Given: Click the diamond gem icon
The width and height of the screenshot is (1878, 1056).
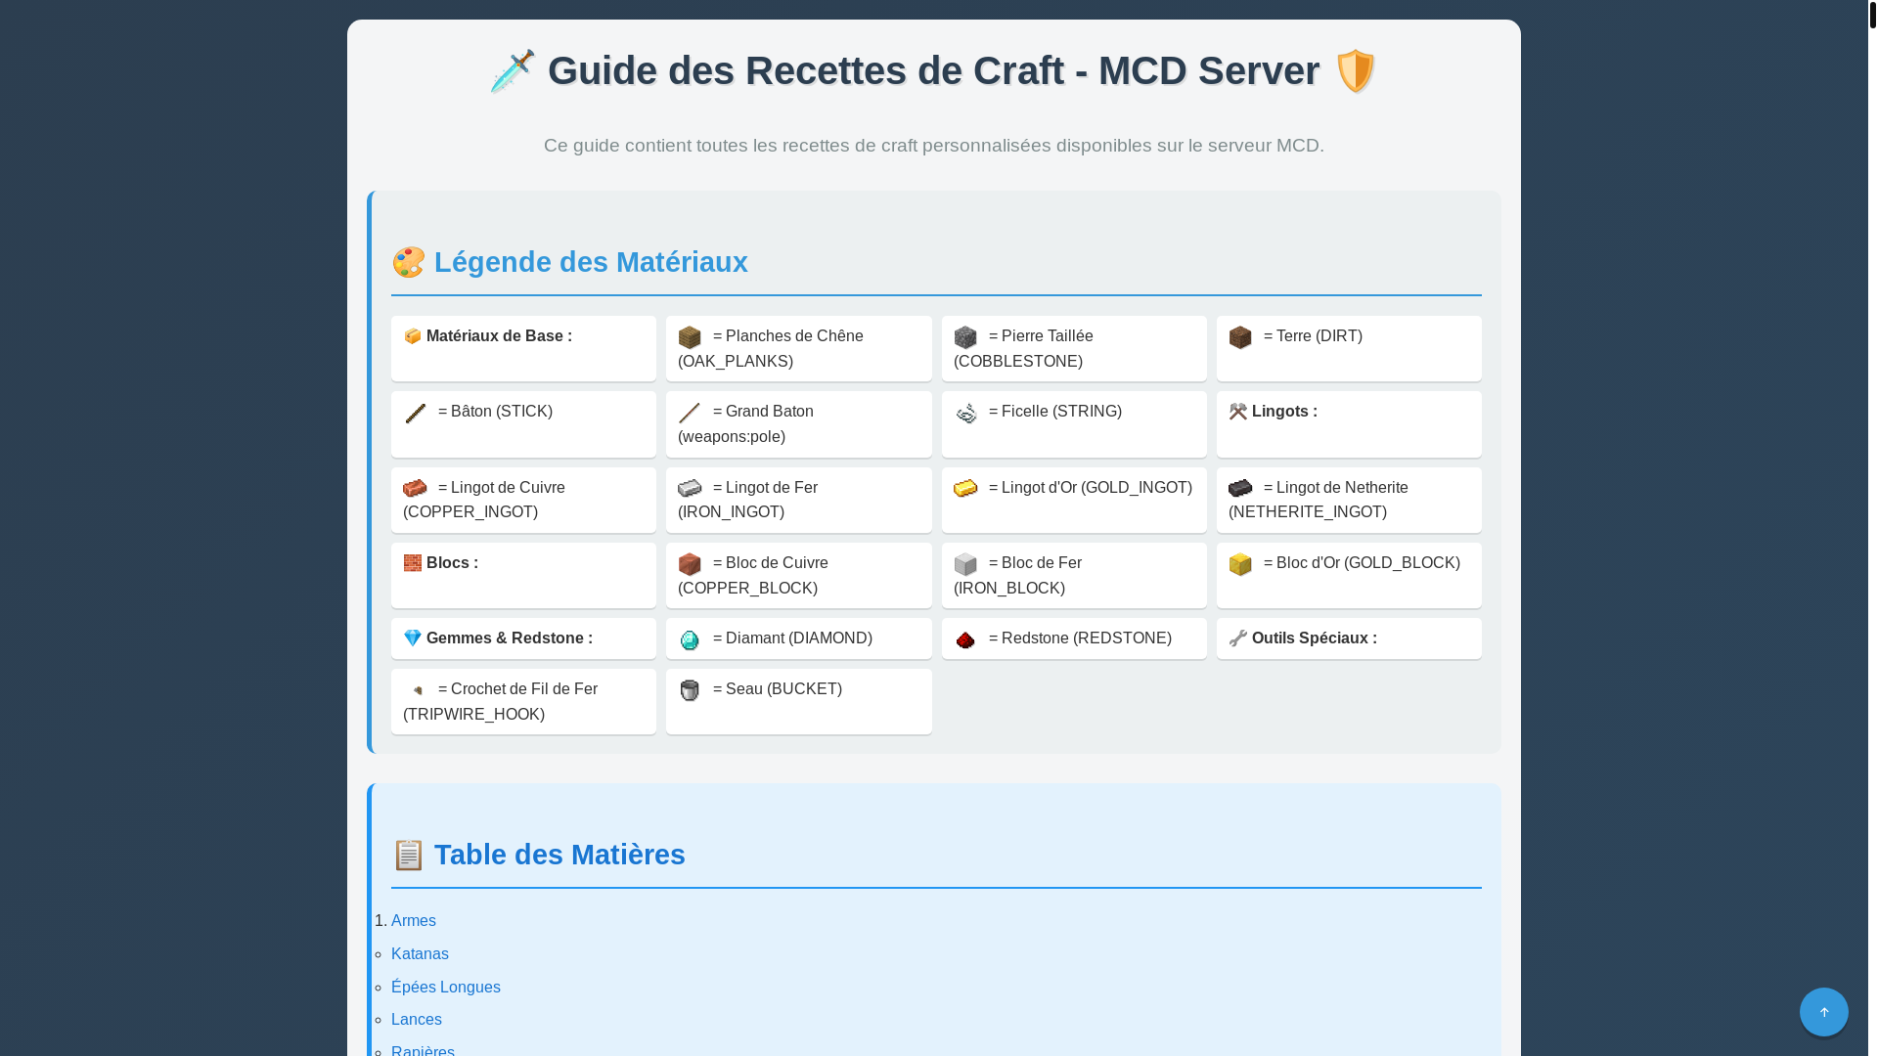Looking at the screenshot, I should (x=690, y=639).
